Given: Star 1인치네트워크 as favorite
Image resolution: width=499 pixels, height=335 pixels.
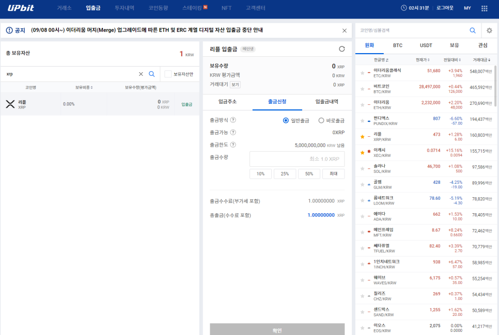Looking at the screenshot, I should [362, 264].
